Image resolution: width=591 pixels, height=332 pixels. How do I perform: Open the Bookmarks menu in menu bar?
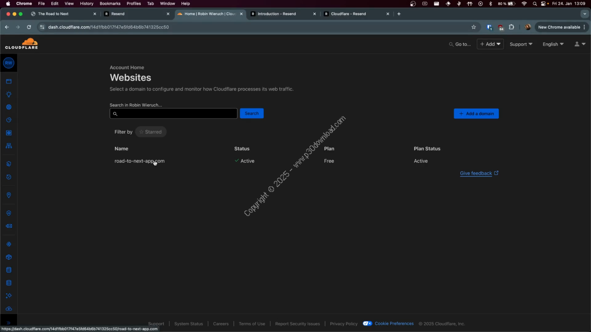110,4
